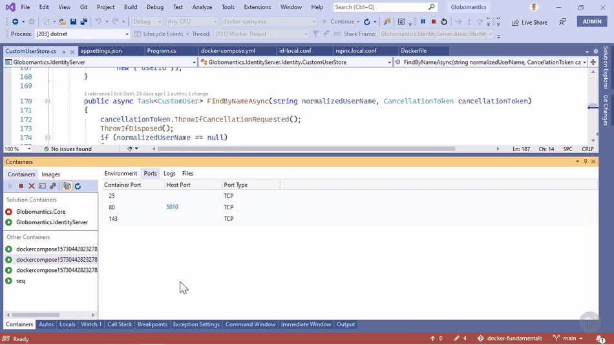Stop debugging with the red square
This screenshot has width=614, height=345.
coord(434,21)
